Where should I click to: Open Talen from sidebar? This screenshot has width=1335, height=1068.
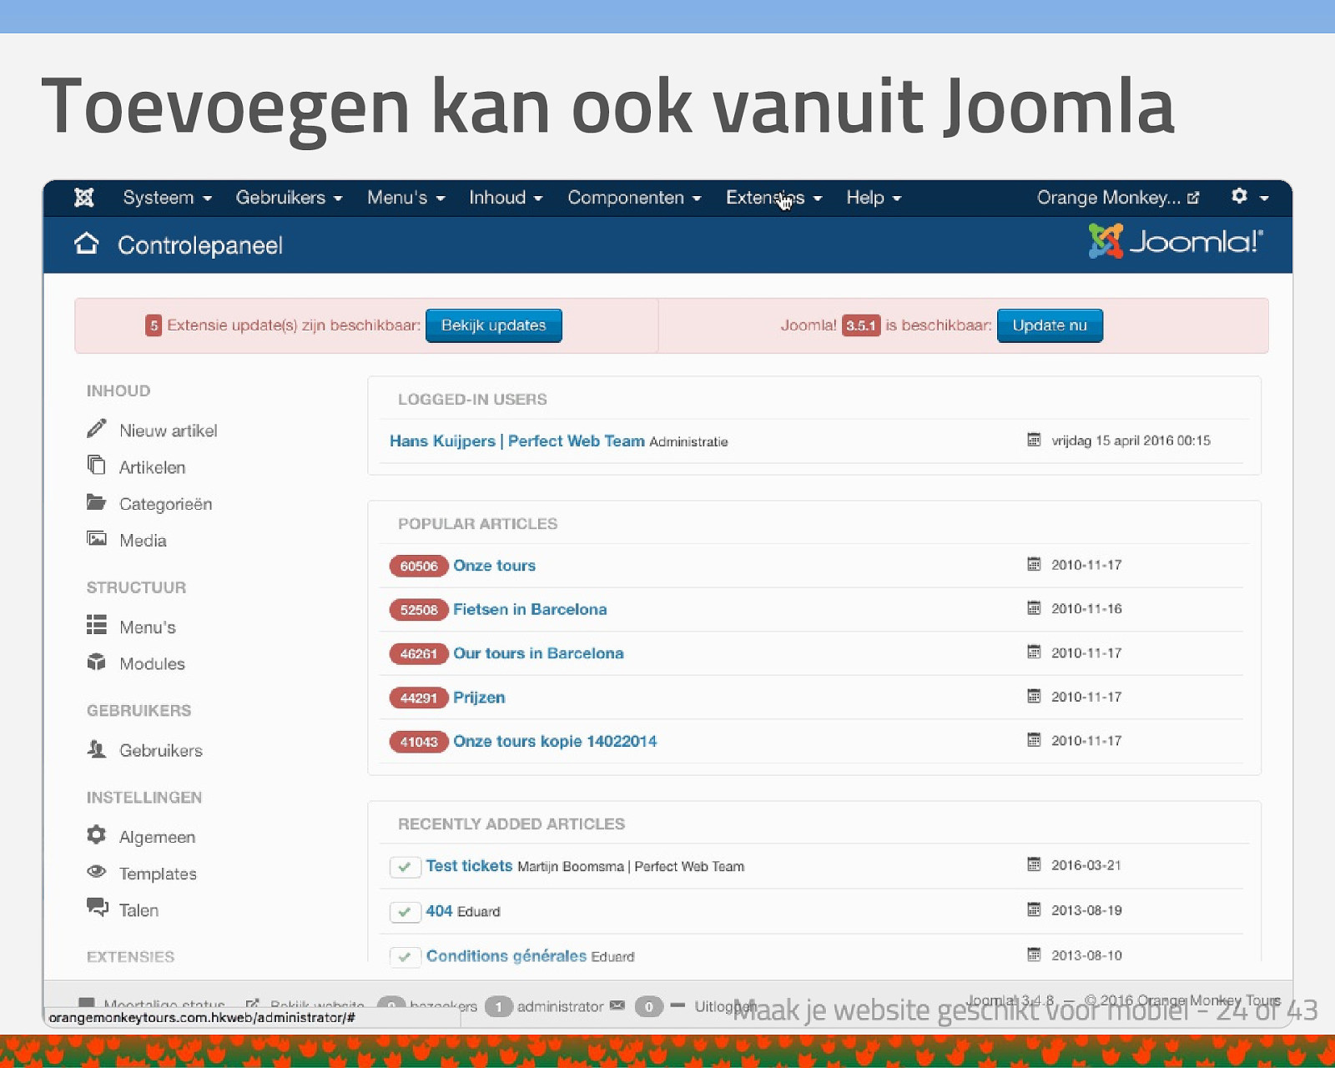coord(139,910)
